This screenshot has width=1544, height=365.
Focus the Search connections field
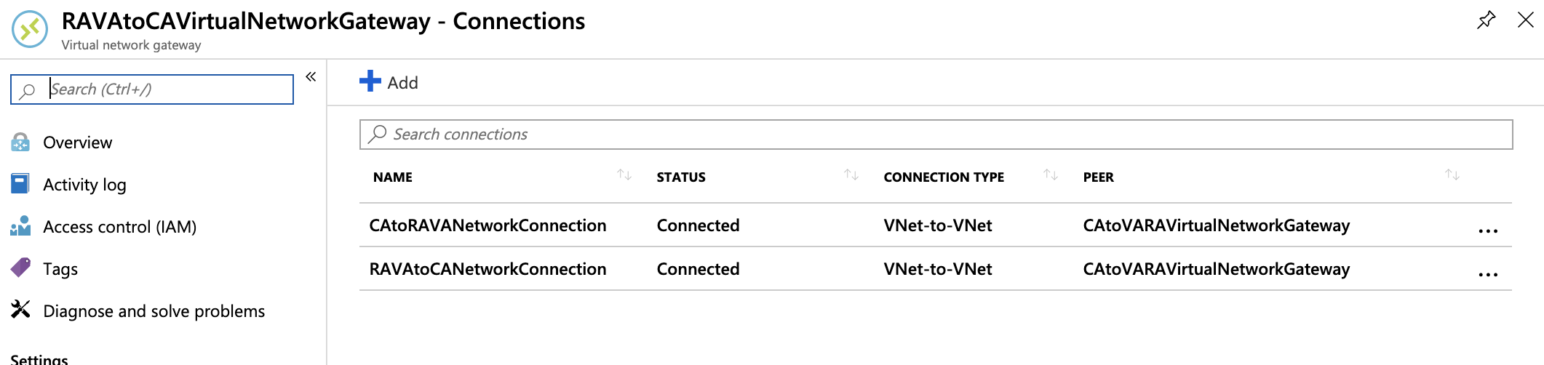click(936, 135)
